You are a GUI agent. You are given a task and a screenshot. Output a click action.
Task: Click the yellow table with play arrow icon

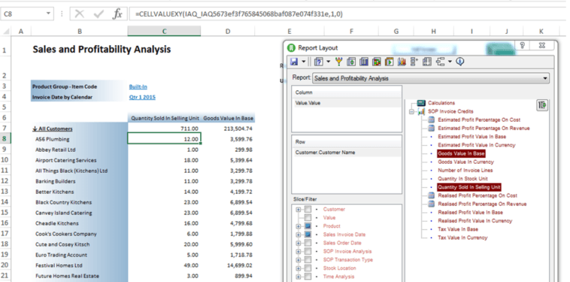[x=389, y=62]
